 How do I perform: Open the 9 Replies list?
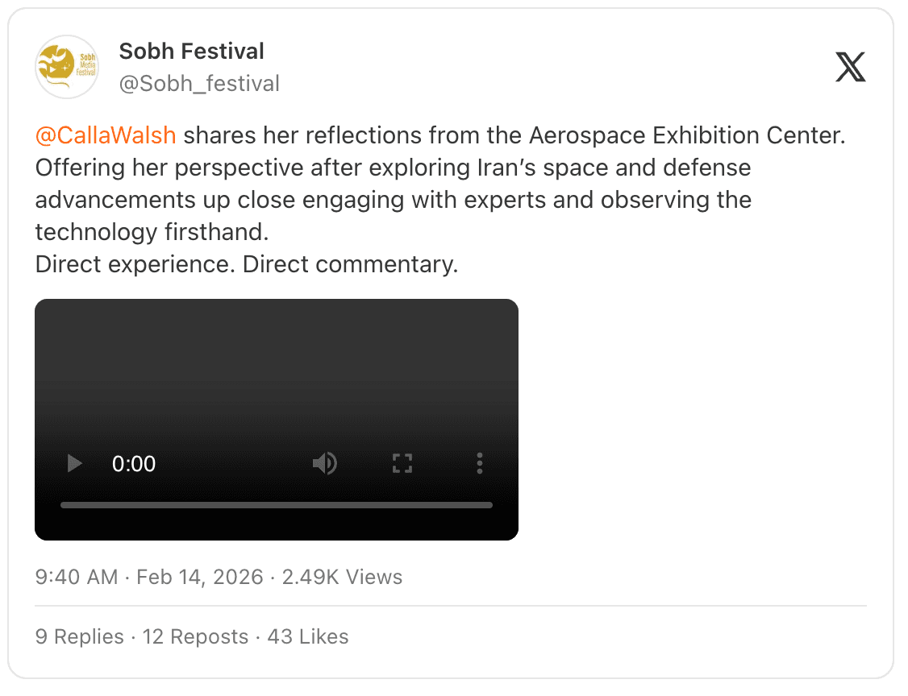point(80,636)
